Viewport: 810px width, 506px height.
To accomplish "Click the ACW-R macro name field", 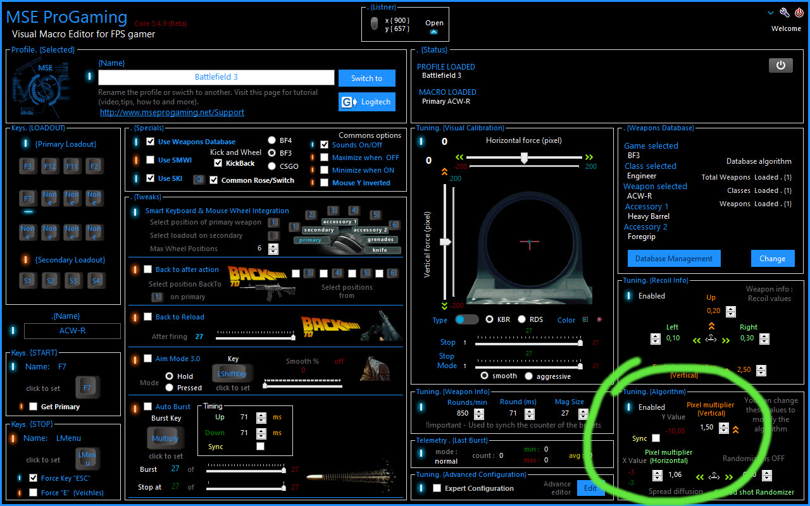I will [x=72, y=331].
